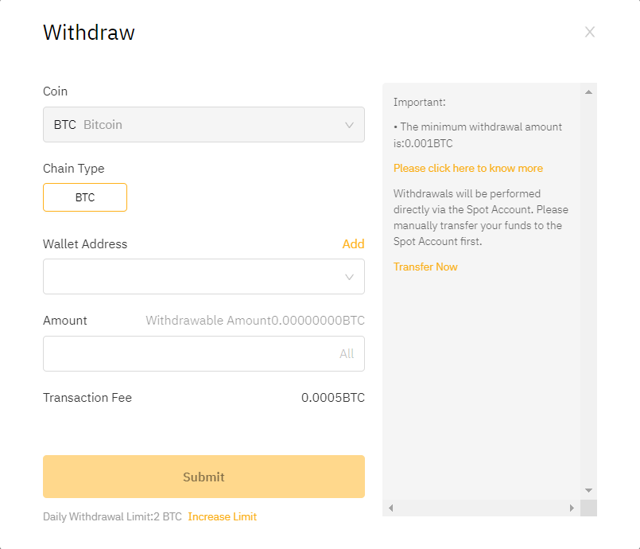
Task: Click the Add wallet address link
Action: 353,243
